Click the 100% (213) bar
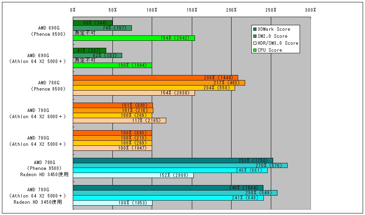 (x=112, y=138)
